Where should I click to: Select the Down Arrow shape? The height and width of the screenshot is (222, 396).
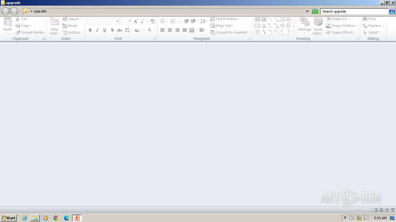pos(288,26)
